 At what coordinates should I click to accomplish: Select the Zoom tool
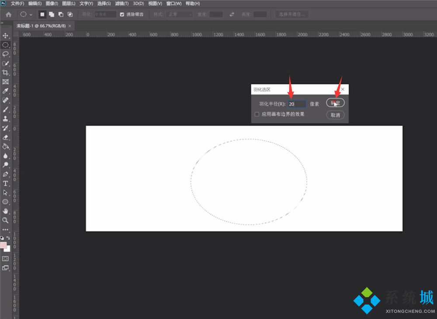[x=6, y=220]
